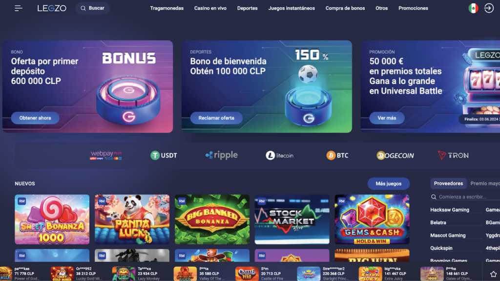Expand the Otros menu

(x=381, y=8)
